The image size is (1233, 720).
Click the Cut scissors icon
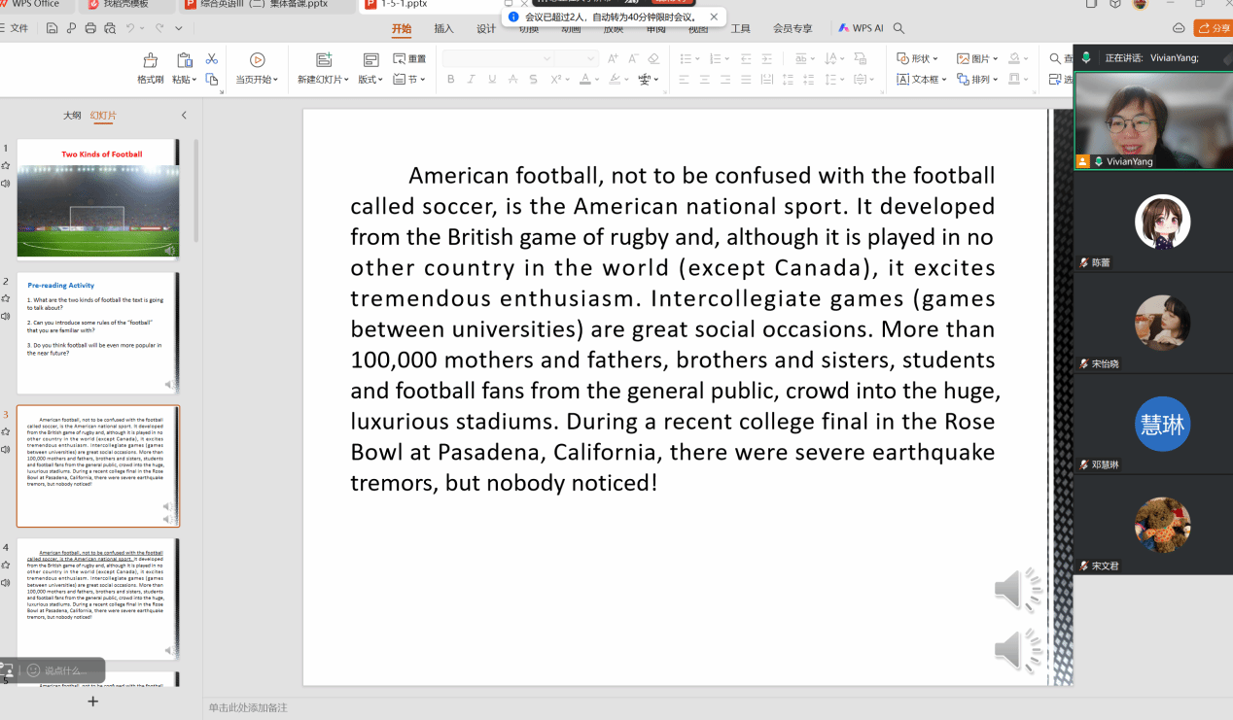pos(211,59)
